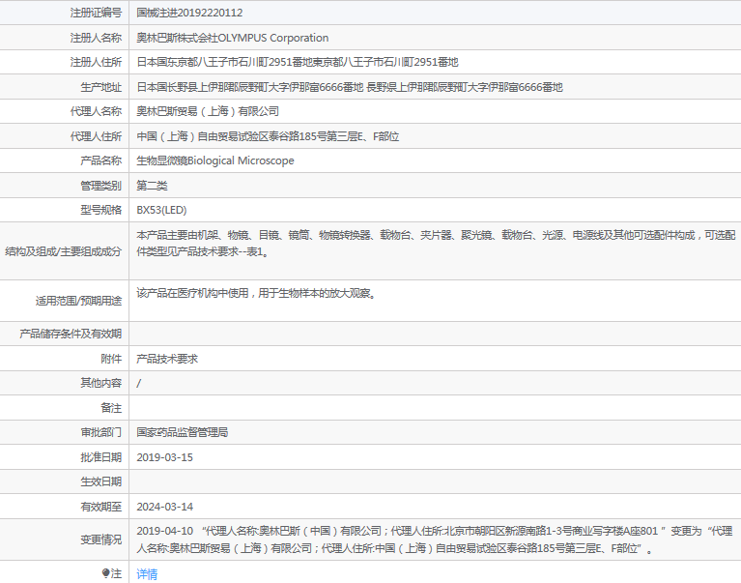Click the 结构及组成/主要组成成分 label
Viewport: 741px width, 583px height.
pos(64,251)
